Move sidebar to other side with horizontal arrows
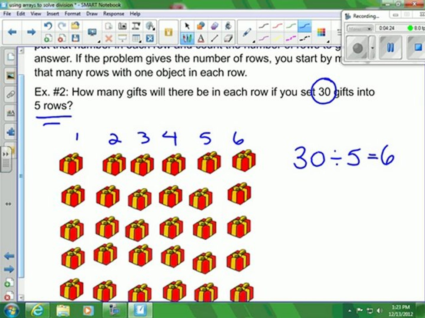 [x=8, y=204]
